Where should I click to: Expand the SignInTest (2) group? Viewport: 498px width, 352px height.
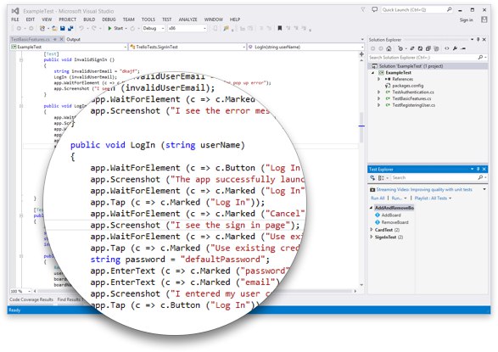[372, 237]
